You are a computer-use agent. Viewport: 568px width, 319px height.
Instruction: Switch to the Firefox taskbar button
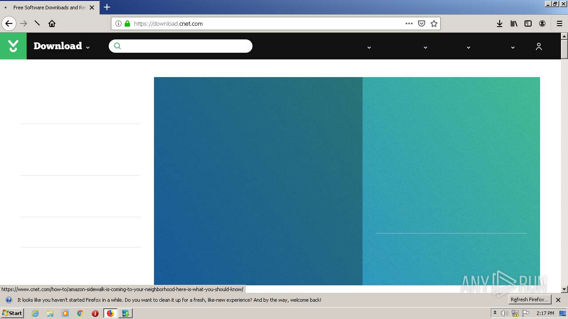point(110,313)
